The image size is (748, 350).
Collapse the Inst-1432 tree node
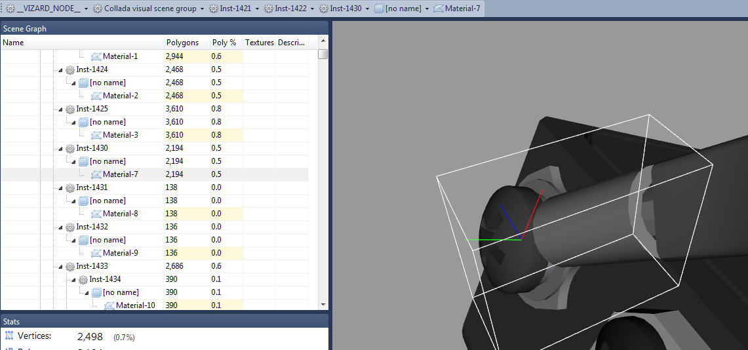60,227
